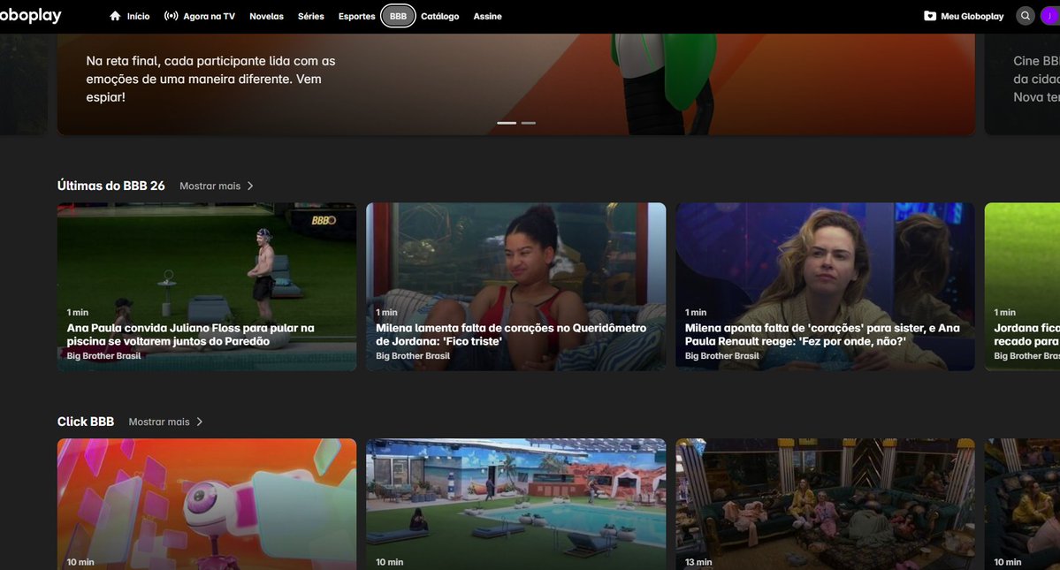Select the second carousel page indicator

pyautogui.click(x=529, y=123)
